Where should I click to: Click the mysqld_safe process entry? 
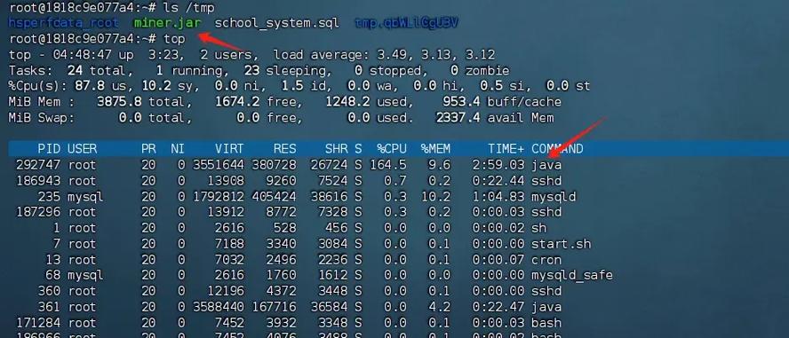point(572,275)
